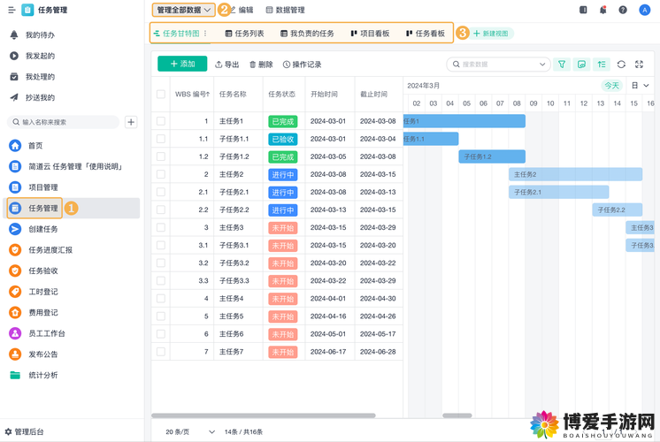Click the green 添加 button
The height and width of the screenshot is (442, 660).
(182, 64)
